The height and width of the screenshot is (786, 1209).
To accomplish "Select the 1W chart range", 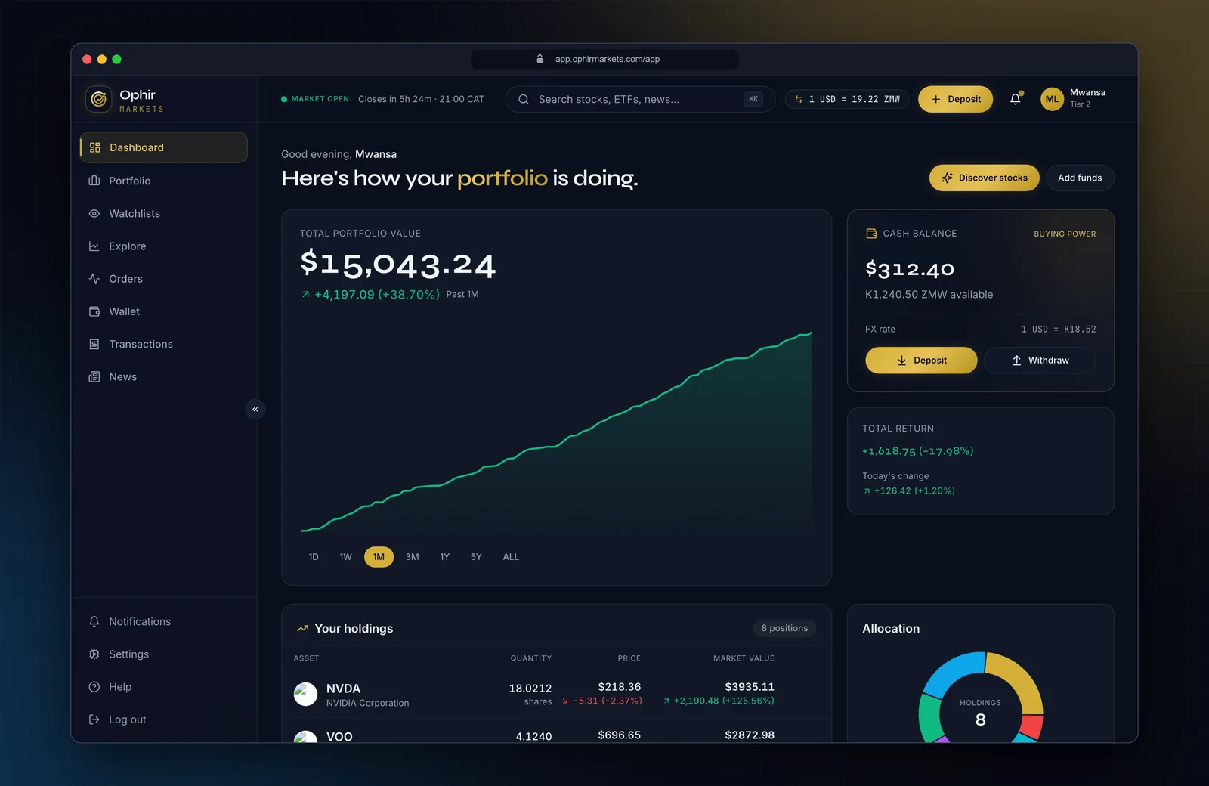I will 345,557.
